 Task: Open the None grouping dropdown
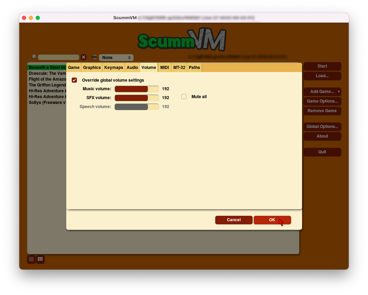point(116,58)
